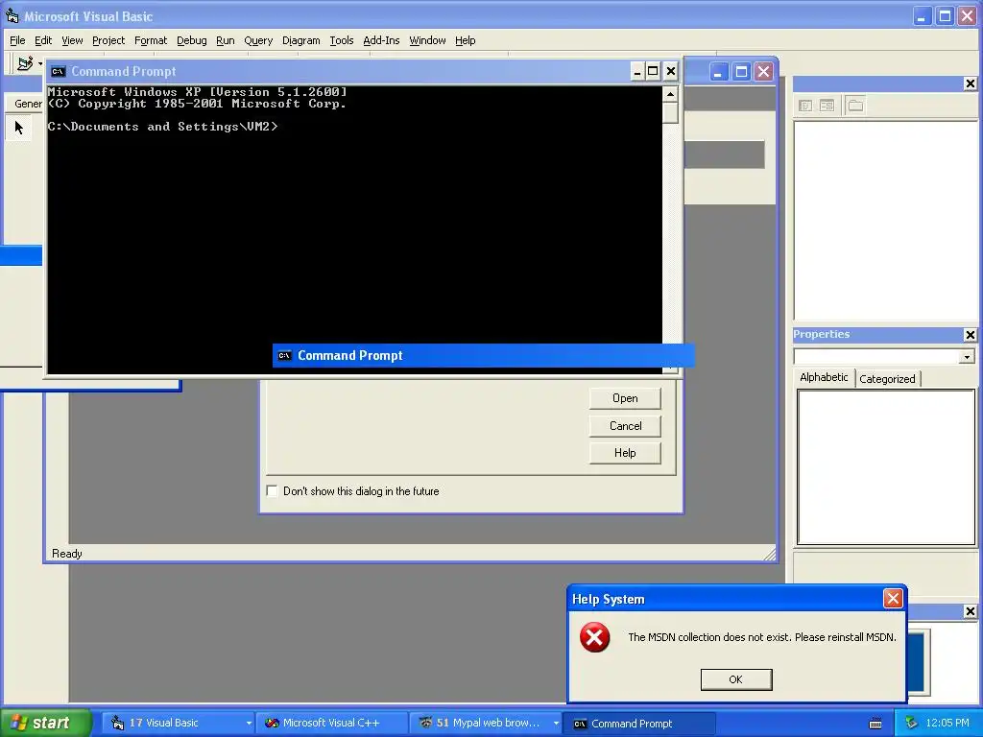
Task: Open the Debug menu
Action: pyautogui.click(x=192, y=40)
